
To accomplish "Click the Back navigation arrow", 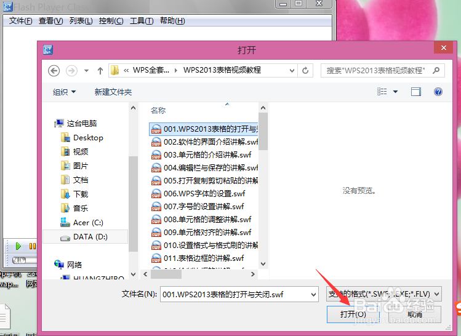I will (54, 71).
